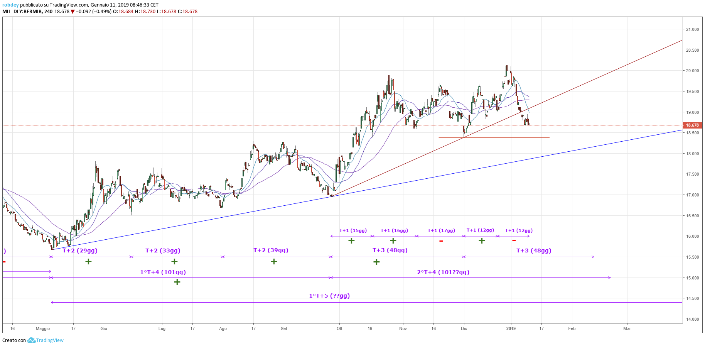Click the red down-arrow price change icon
705x347 pixels.
point(73,12)
